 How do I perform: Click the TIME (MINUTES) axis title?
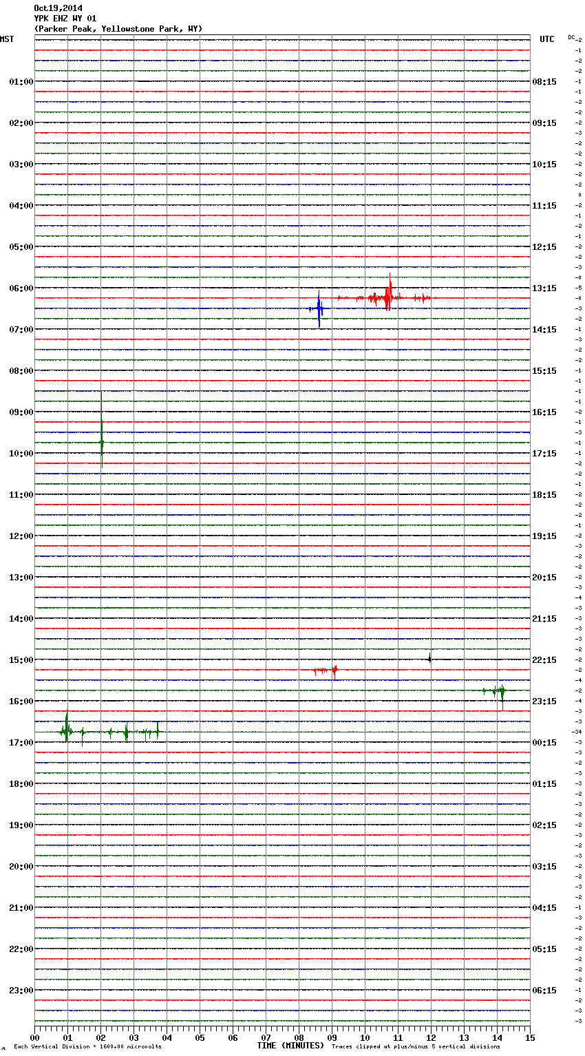290,1046
